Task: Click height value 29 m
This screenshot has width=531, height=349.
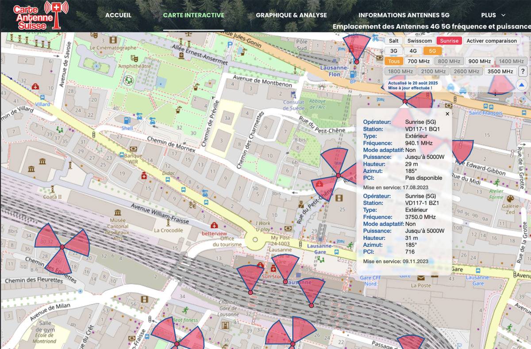Action: click(412, 164)
